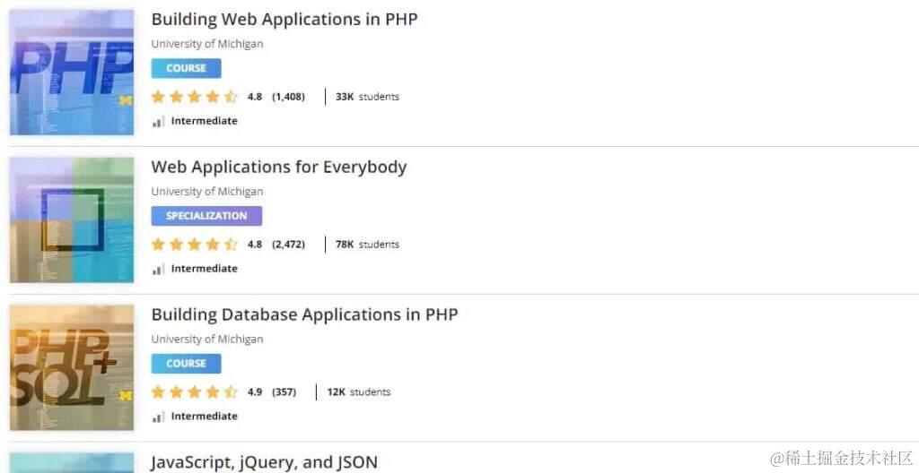Screen dimensions: 919x473
Task: Click level bars icon for Building Database Applications
Action: pos(158,417)
